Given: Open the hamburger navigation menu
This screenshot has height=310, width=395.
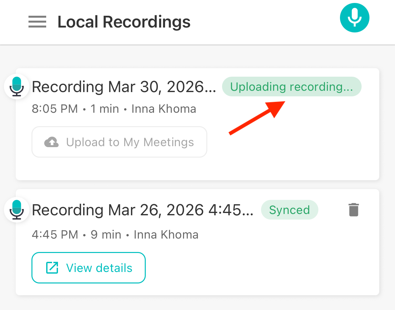Looking at the screenshot, I should (37, 22).
